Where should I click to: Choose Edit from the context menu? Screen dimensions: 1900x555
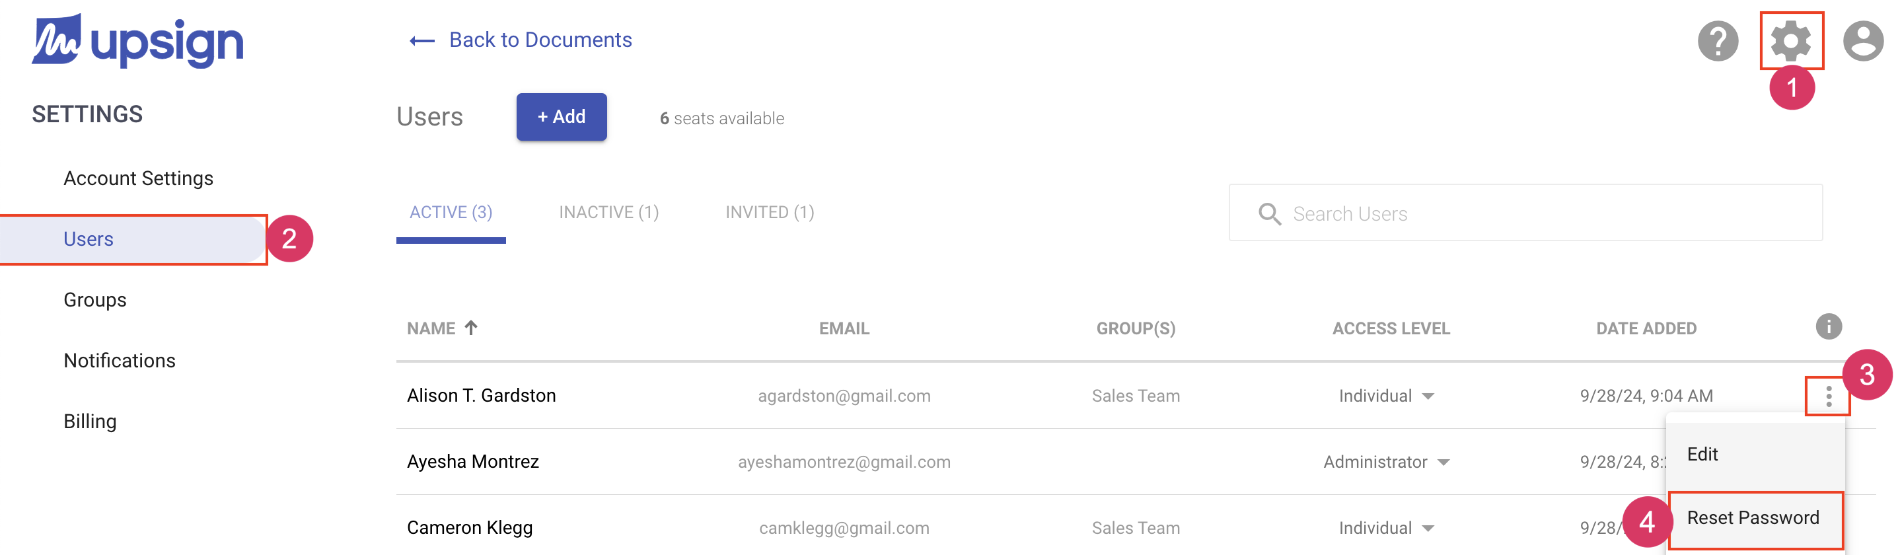(1702, 454)
